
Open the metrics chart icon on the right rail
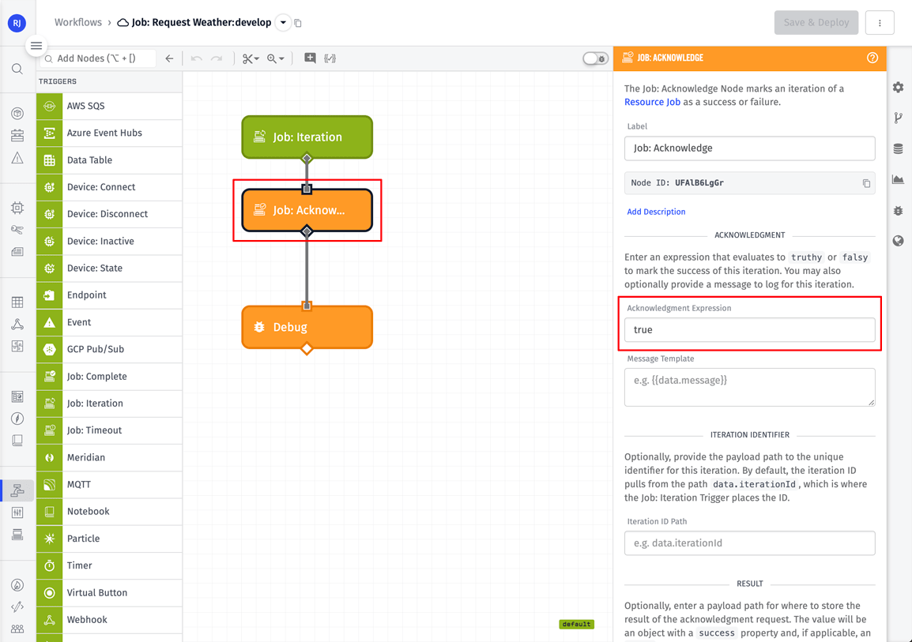click(x=898, y=179)
